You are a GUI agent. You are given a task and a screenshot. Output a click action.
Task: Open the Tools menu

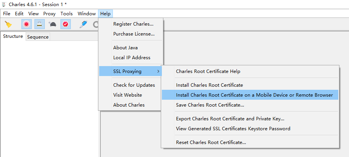67,13
